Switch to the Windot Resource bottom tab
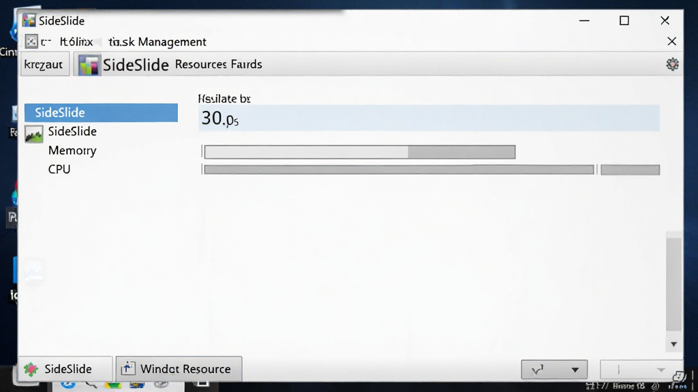Image resolution: width=698 pixels, height=392 pixels. coord(179,369)
